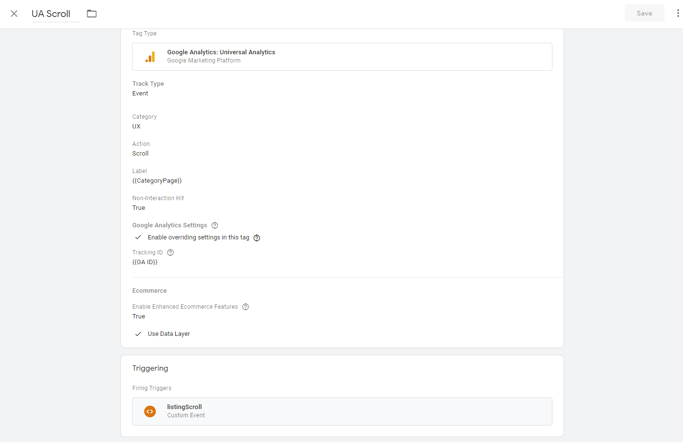The width and height of the screenshot is (683, 442).
Task: Close the tag editor with X icon
Action: [x=14, y=14]
